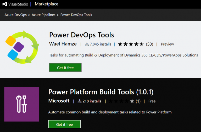Click the (50) reviews count
Viewport: 201px width, 132px height.
point(149,44)
